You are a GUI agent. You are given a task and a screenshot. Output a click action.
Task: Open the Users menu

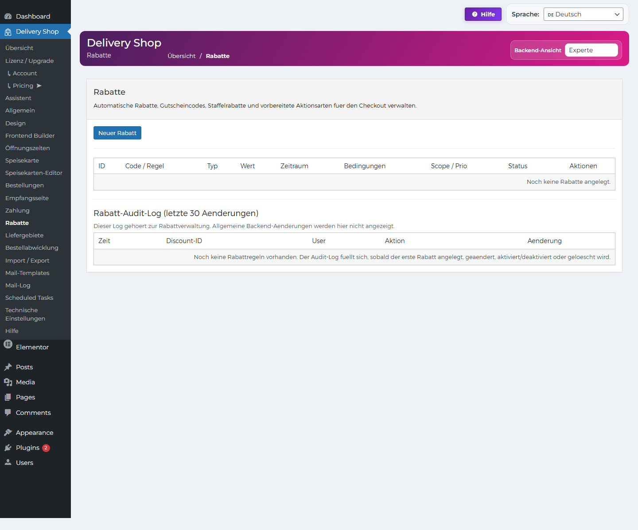pos(35,463)
